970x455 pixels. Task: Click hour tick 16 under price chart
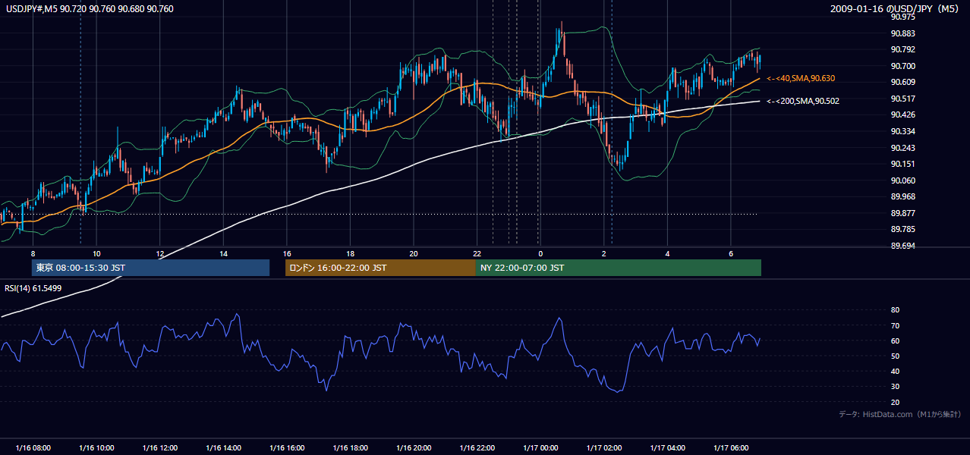click(287, 253)
